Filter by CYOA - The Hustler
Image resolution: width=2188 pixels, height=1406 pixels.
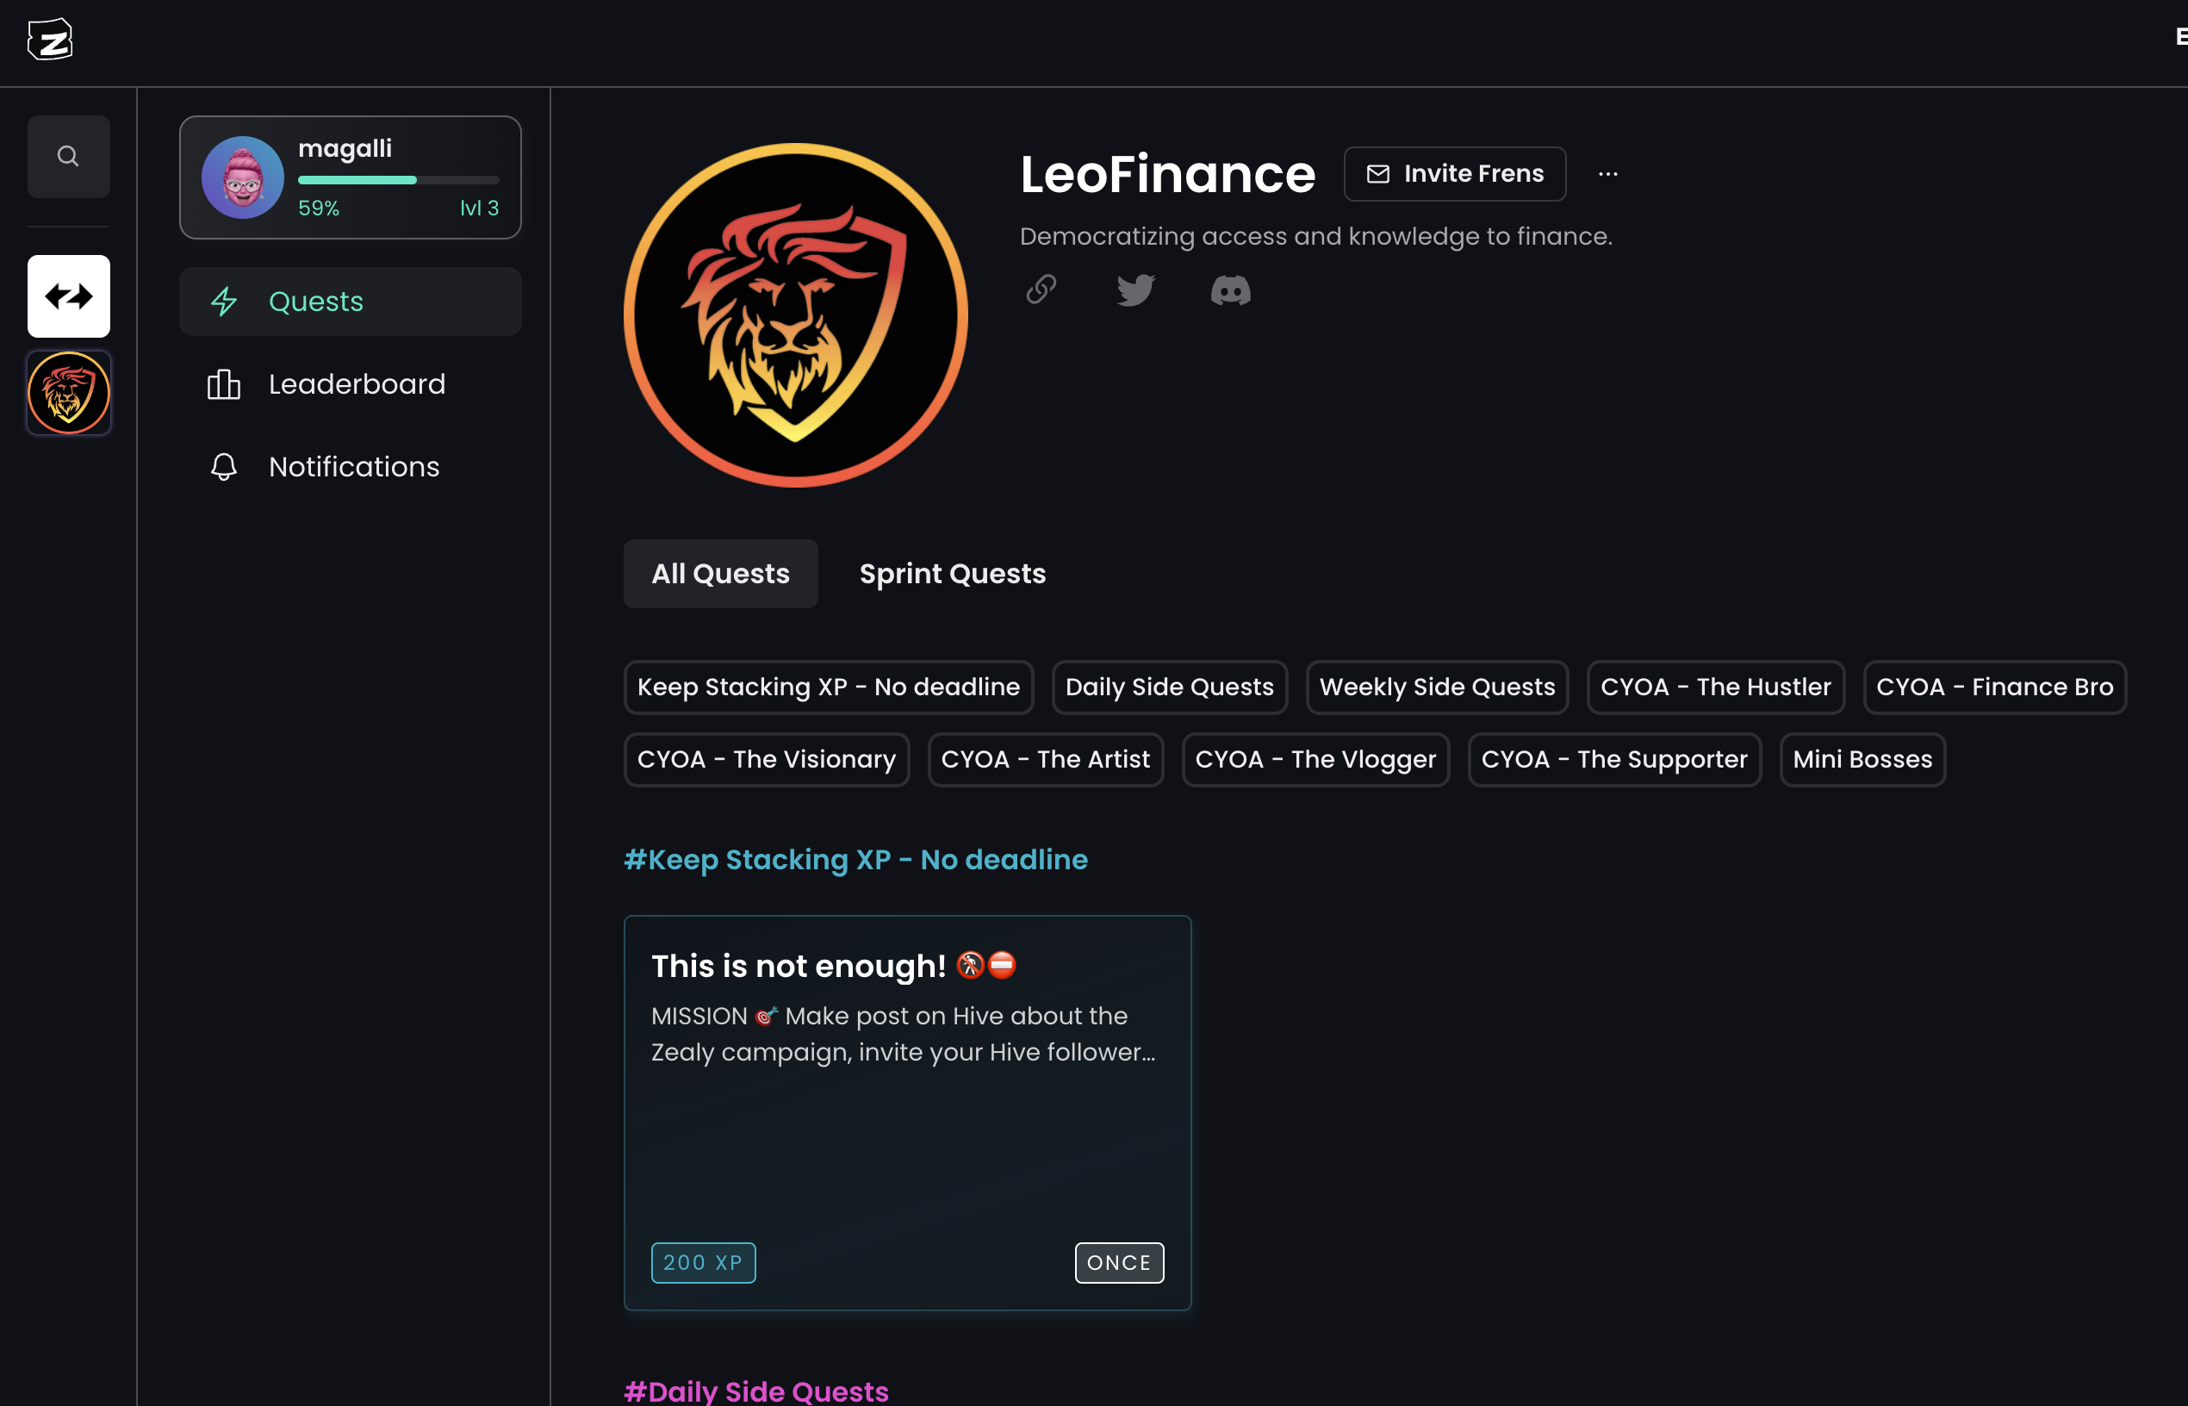[x=1715, y=687]
